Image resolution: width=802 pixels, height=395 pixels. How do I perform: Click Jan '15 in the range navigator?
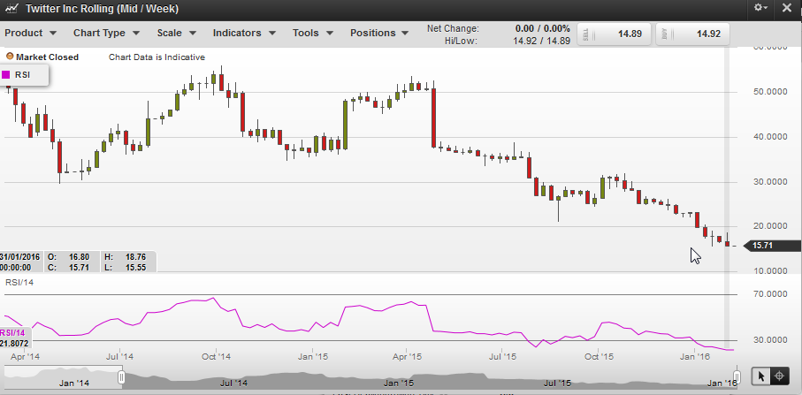(x=399, y=383)
